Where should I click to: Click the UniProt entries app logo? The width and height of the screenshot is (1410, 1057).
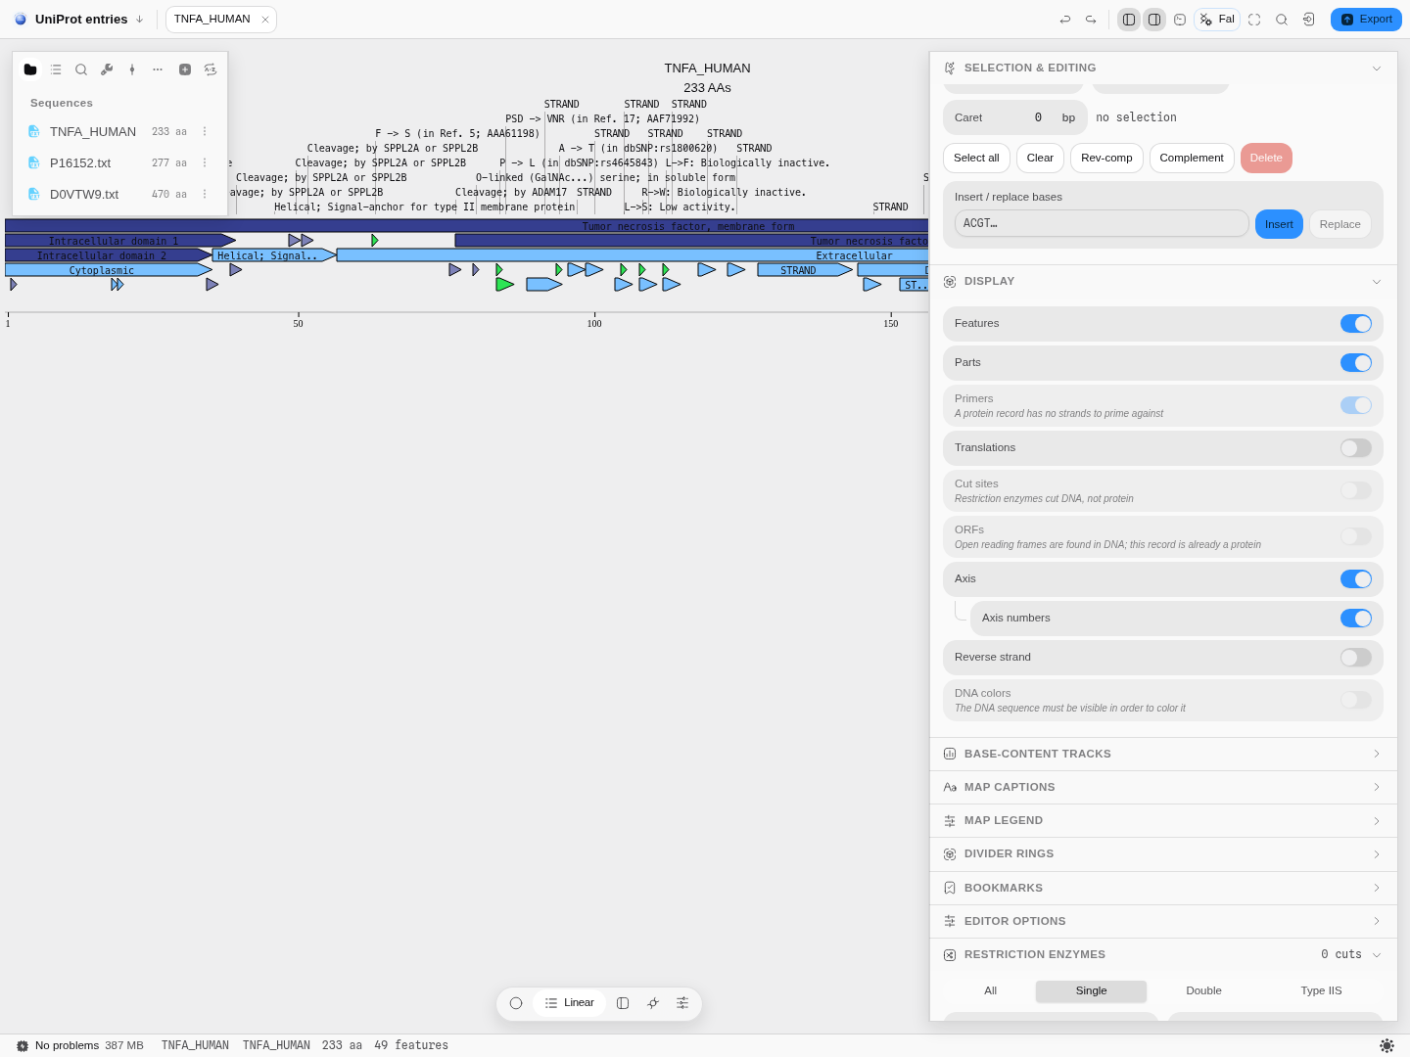coord(21,20)
